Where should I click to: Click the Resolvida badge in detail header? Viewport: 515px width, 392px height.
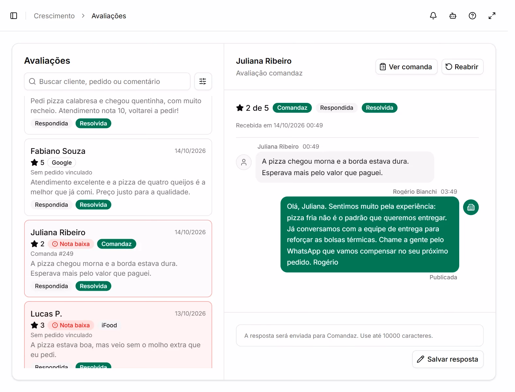tap(380, 108)
